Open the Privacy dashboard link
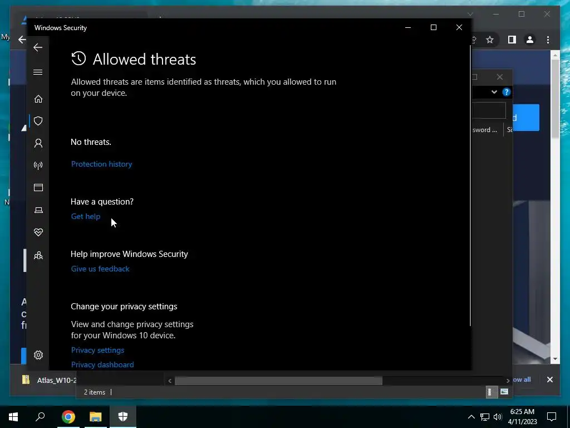 point(102,364)
